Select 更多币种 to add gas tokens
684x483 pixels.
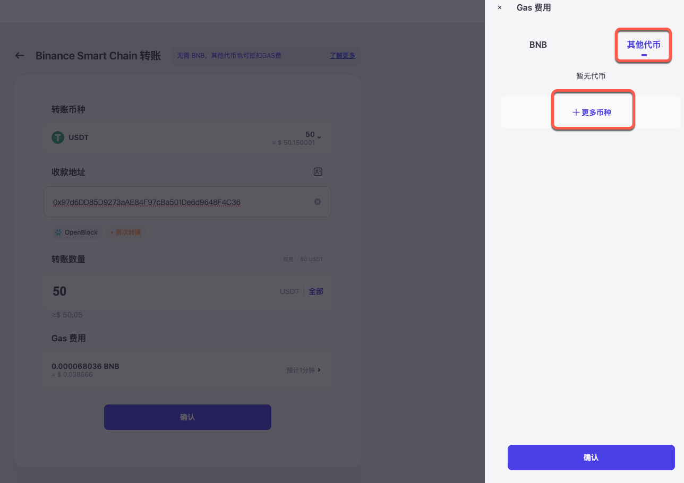[x=593, y=112]
